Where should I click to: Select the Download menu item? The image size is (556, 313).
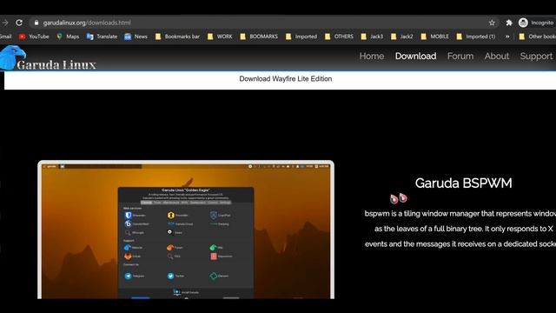pos(415,56)
